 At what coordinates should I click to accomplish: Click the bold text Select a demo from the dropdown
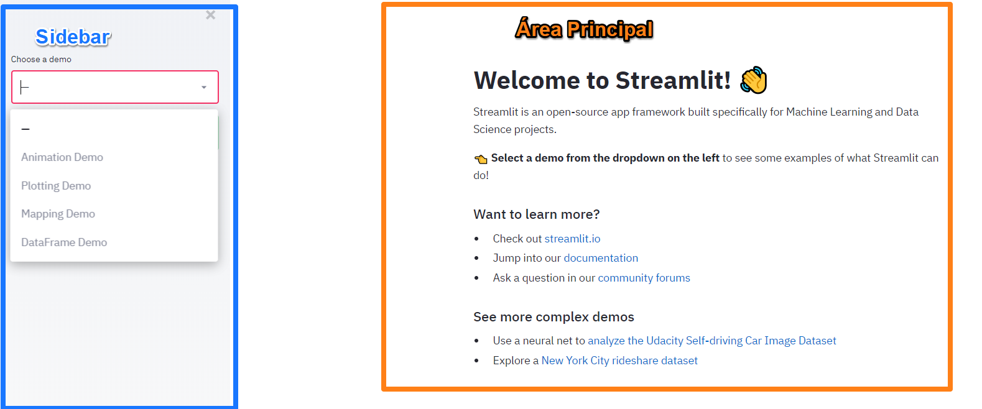pos(605,158)
